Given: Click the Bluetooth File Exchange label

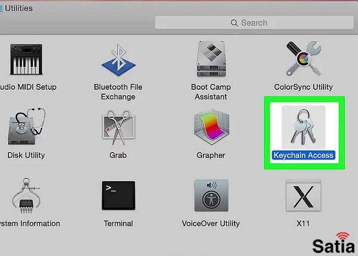Looking at the screenshot, I should [x=118, y=92].
